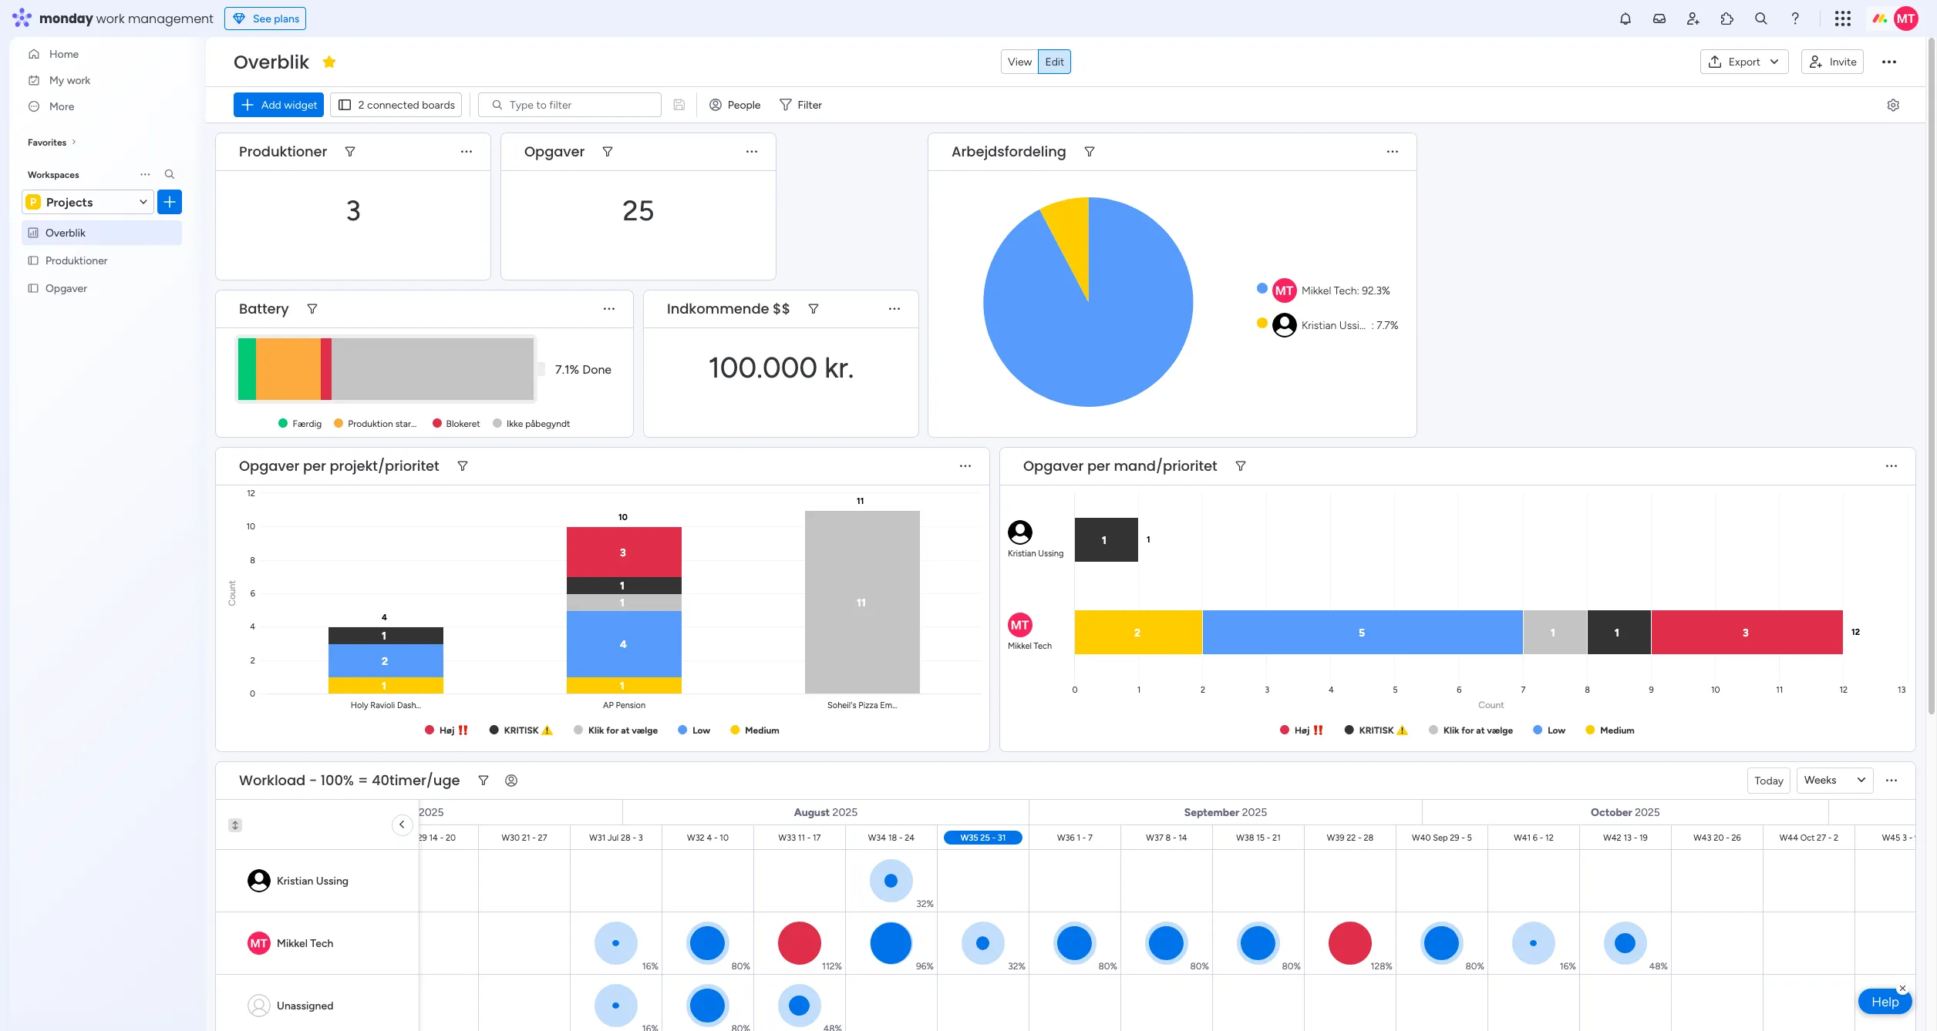Unfavorite Overblik with the star icon

[x=329, y=62]
